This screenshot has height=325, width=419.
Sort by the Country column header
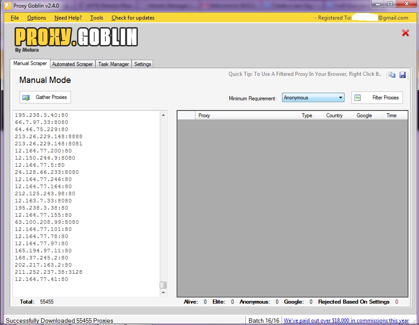pos(338,115)
